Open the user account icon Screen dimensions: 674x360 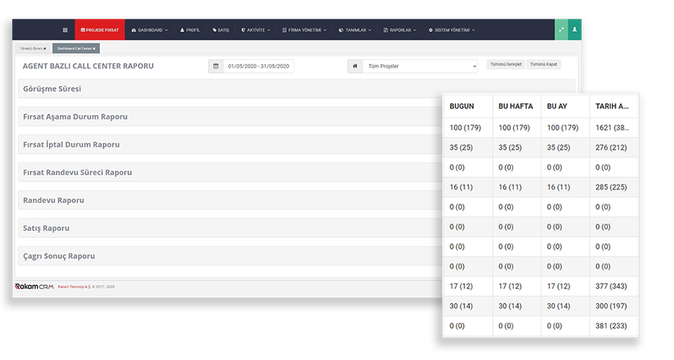[x=575, y=30]
